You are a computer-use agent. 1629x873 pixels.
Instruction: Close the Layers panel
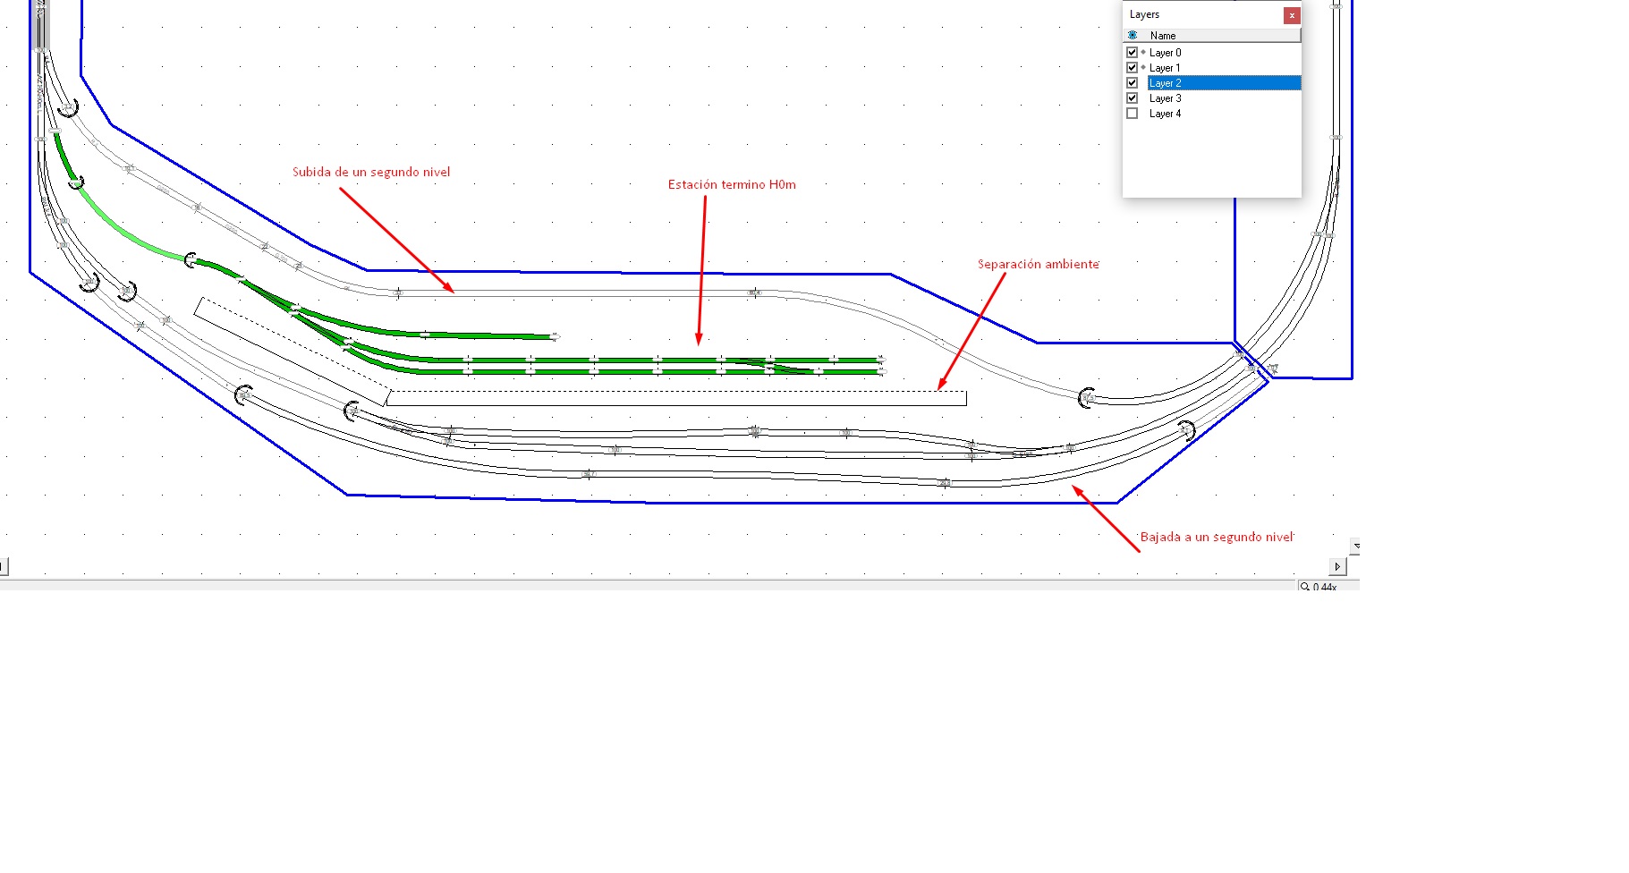pos(1292,15)
